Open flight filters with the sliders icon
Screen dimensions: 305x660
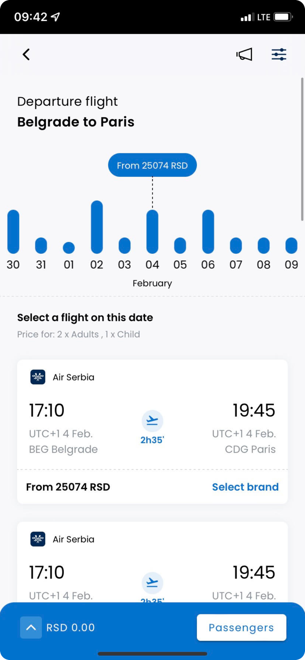(279, 54)
